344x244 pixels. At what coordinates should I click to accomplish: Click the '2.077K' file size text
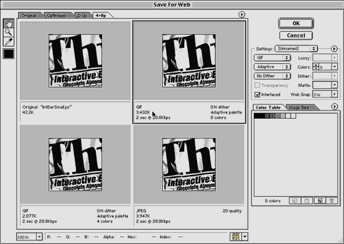tap(29, 216)
